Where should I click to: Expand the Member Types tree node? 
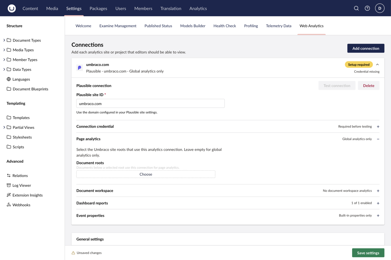click(4, 60)
